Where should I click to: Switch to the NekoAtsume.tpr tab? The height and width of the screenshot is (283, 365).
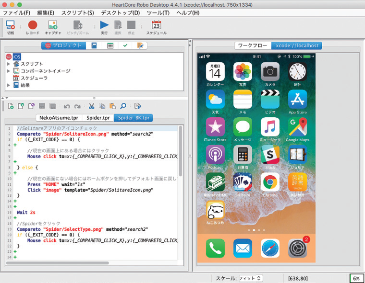click(x=59, y=118)
